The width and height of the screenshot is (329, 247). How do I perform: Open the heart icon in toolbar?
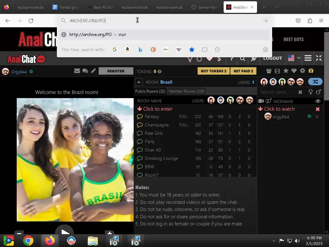[294, 71]
